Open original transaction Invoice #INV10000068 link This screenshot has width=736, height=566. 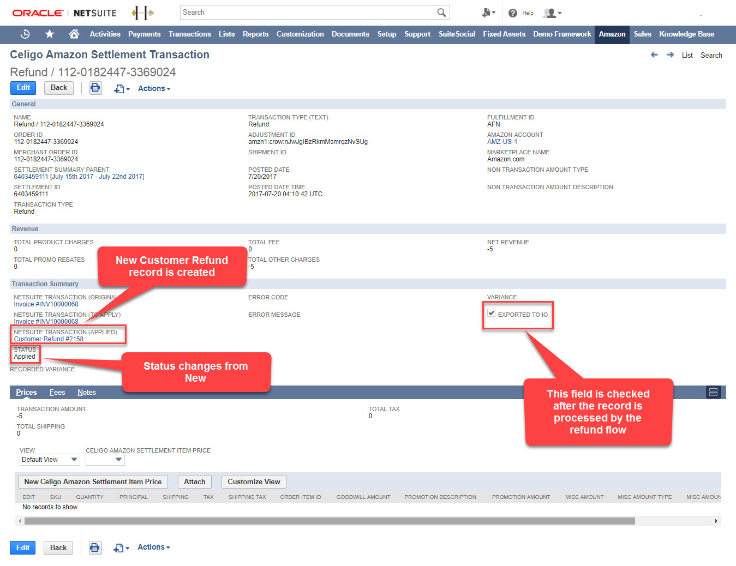coord(46,304)
